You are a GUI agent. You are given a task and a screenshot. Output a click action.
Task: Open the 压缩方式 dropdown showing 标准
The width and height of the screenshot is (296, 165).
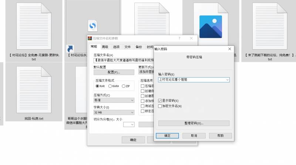114,100
